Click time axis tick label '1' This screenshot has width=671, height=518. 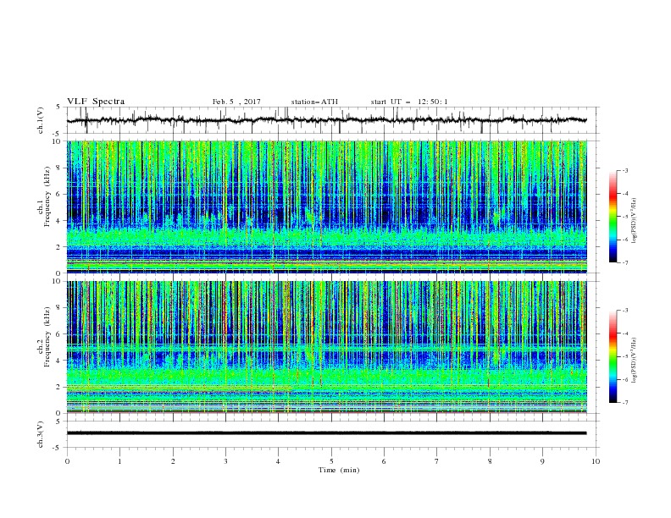coord(119,461)
